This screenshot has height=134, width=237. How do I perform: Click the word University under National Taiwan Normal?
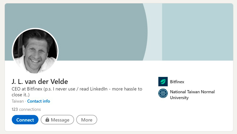point(179,98)
